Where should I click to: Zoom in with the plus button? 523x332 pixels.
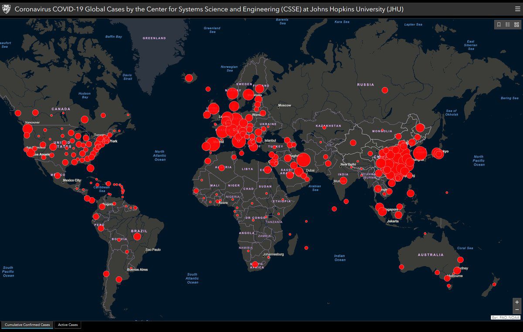(x=517, y=302)
